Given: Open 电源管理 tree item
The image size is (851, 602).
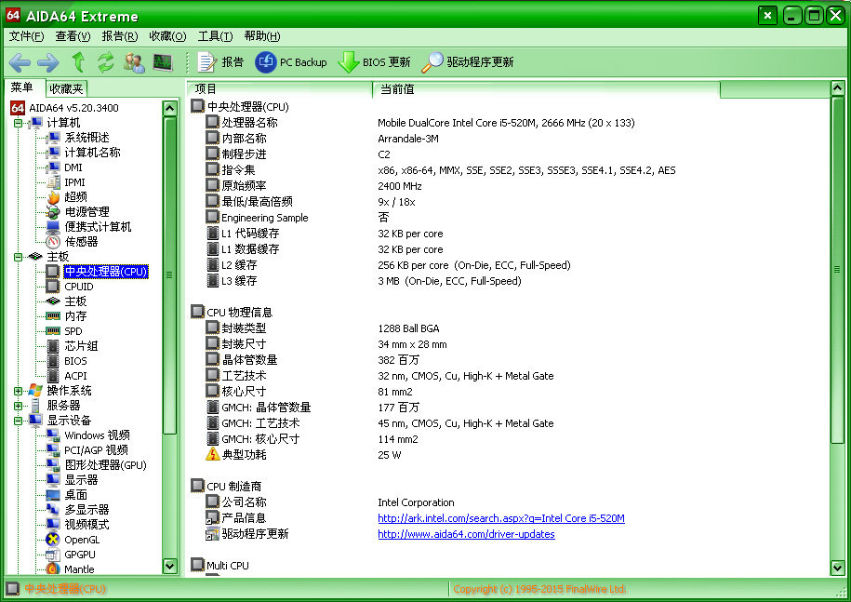Looking at the screenshot, I should [x=78, y=212].
